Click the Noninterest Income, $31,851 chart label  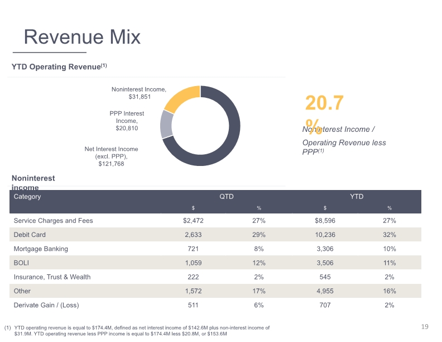(139, 93)
